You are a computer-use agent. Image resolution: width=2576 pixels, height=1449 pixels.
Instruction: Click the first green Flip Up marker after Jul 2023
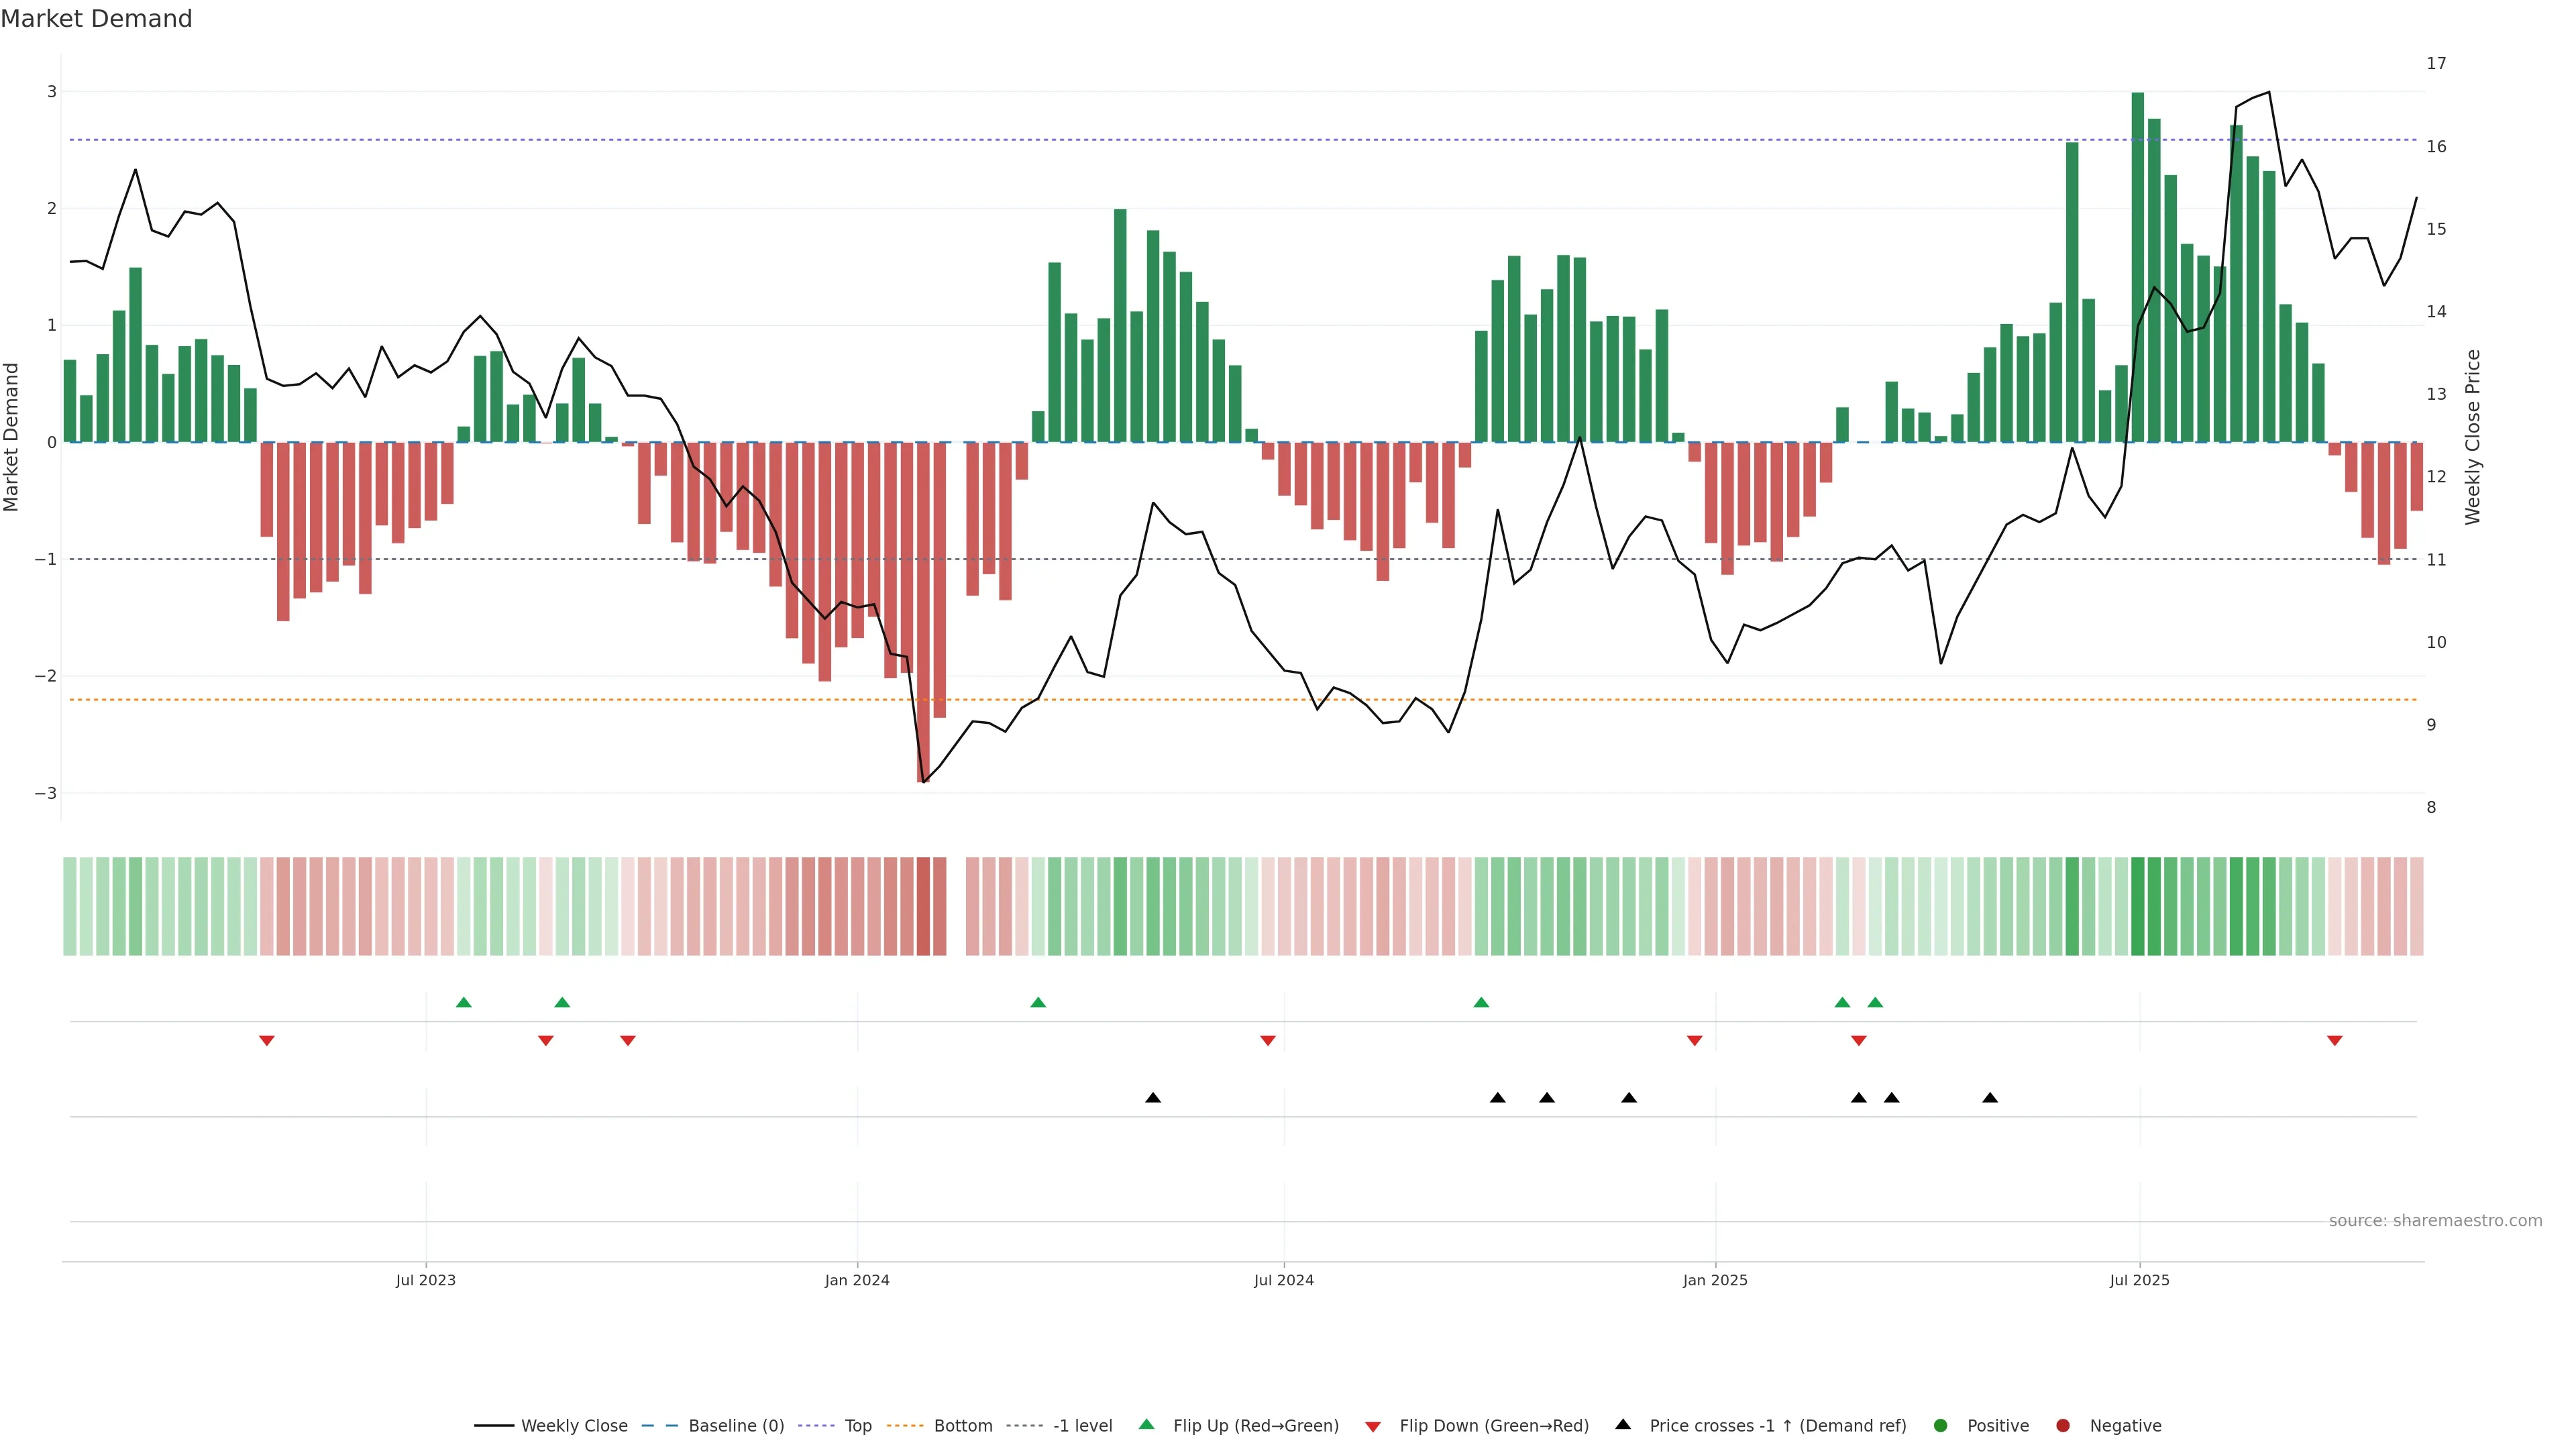click(x=463, y=1003)
